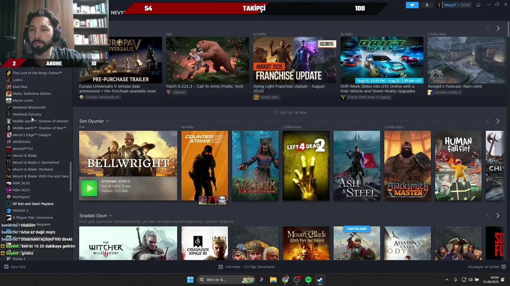Select Mount & Blade II: Bannerlord

[36, 162]
